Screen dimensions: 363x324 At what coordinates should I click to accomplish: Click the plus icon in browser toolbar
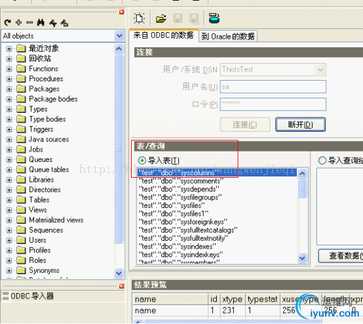pyautogui.click(x=19, y=22)
